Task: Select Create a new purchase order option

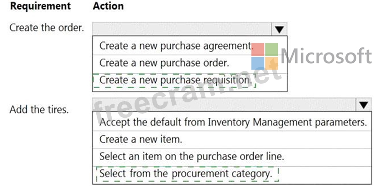Action: point(164,63)
